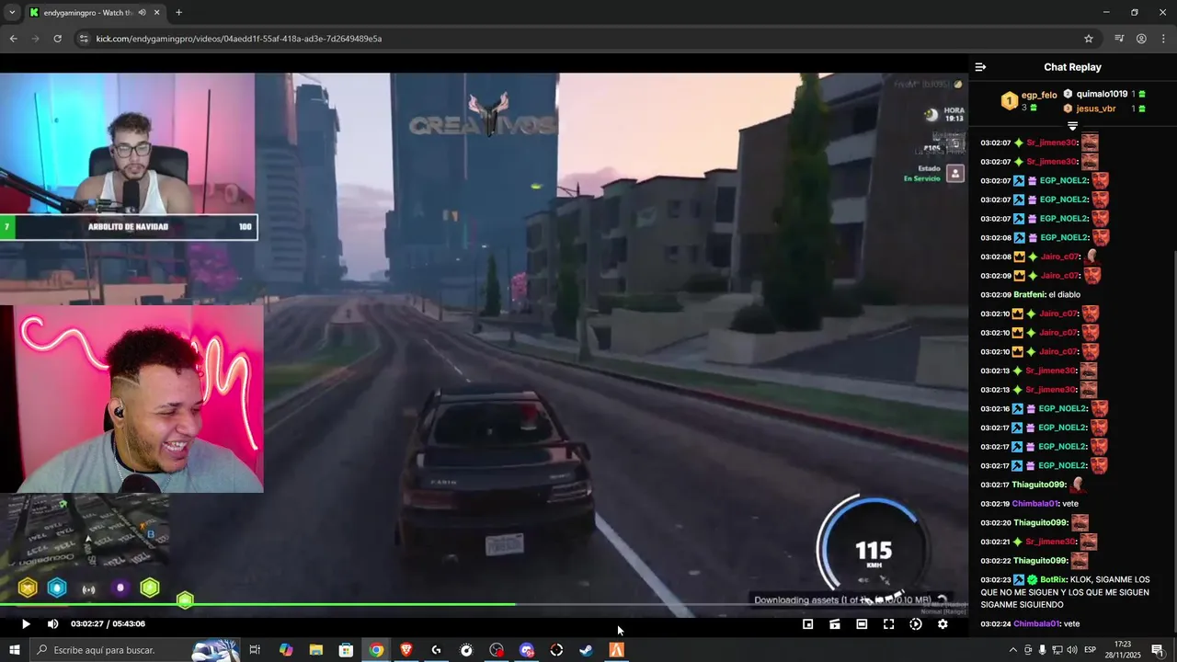The height and width of the screenshot is (662, 1177).
Task: Open network settings from the tray
Action: [1057, 650]
